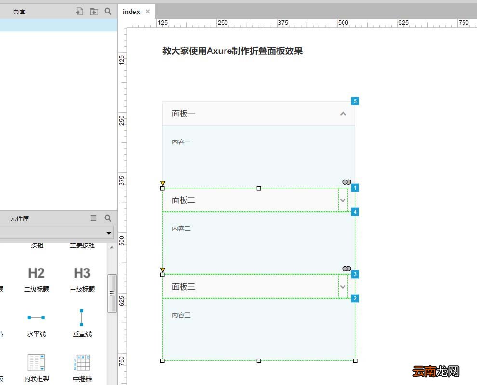Click the 页面 panel title

point(19,12)
